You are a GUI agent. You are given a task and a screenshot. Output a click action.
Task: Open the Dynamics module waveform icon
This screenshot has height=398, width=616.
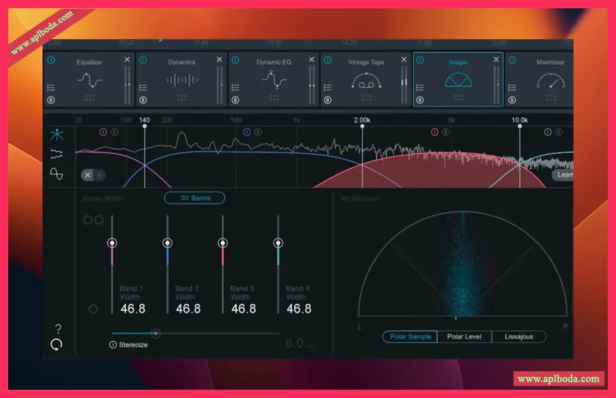click(182, 81)
